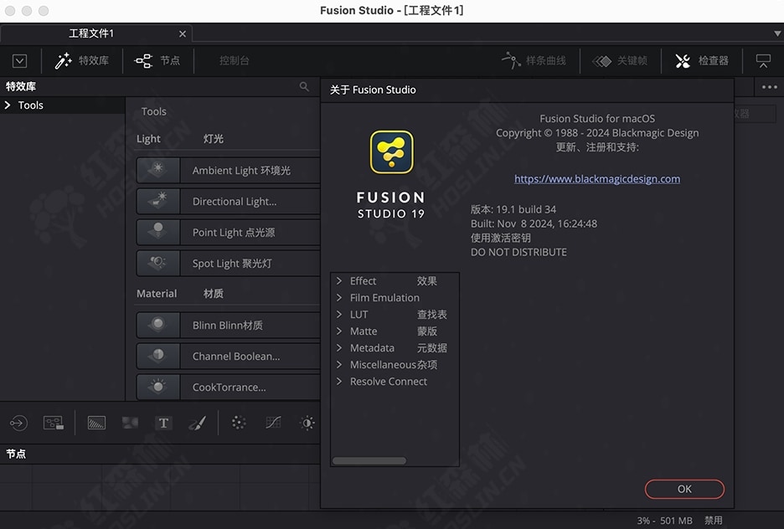Click the Directional Light... label
Viewport: 784px width, 529px height.
tap(235, 202)
